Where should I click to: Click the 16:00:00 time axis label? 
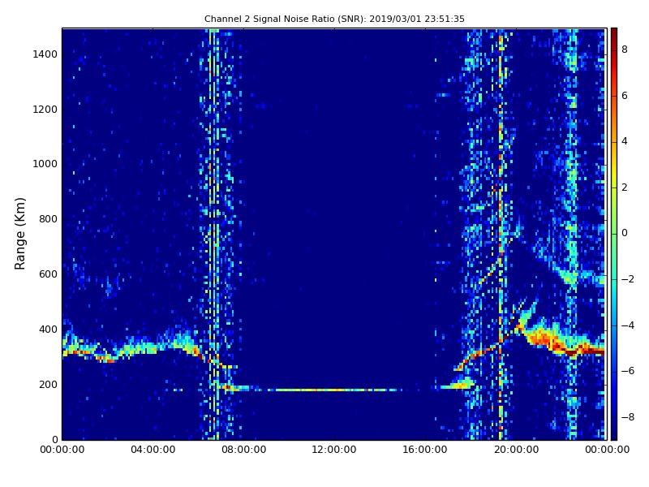click(x=425, y=450)
